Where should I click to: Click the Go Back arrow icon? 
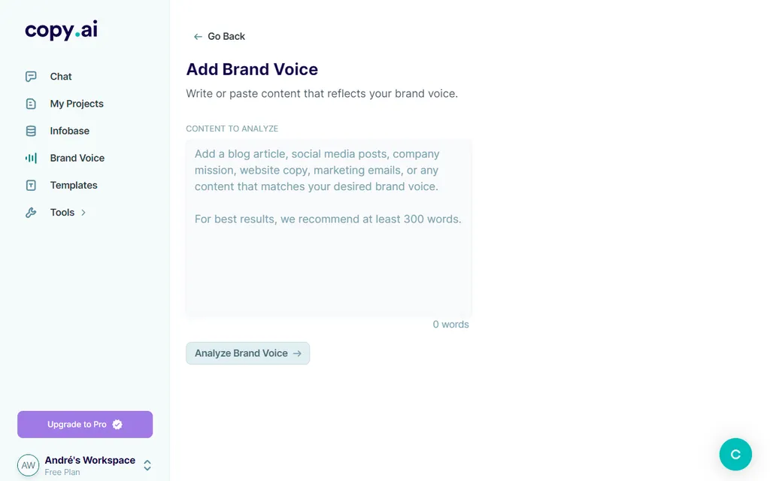pyautogui.click(x=196, y=36)
